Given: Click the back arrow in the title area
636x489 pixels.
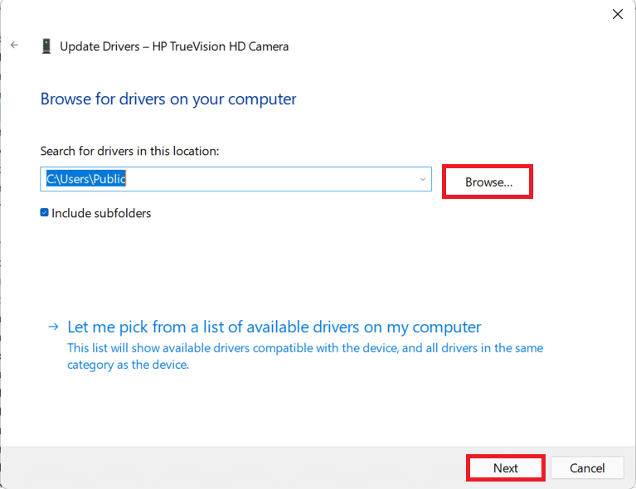Looking at the screenshot, I should pyautogui.click(x=14, y=46).
